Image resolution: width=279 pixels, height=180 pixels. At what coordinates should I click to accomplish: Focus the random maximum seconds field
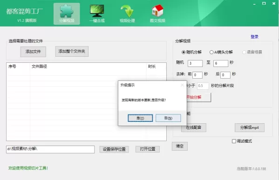pos(221,63)
